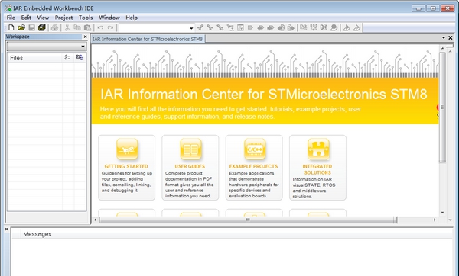Click the Find Next toolbar icon

click(x=210, y=27)
